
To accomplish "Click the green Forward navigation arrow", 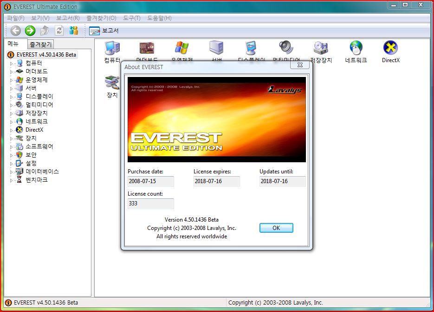I will click(30, 31).
